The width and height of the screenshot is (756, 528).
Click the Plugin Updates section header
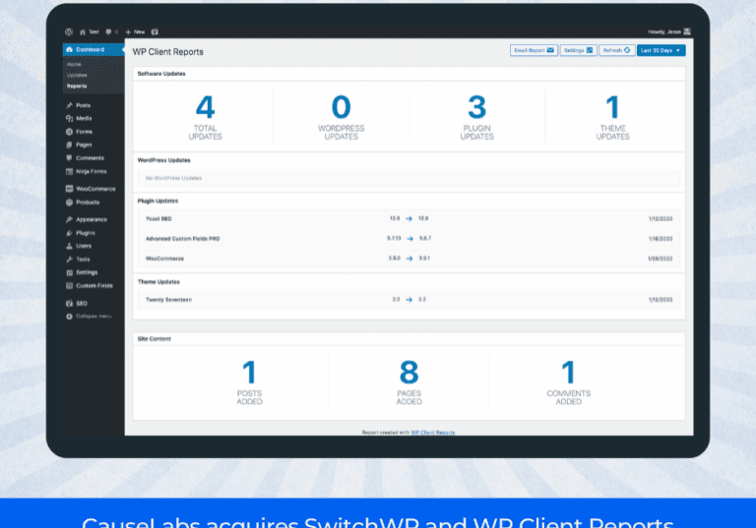pyautogui.click(x=157, y=201)
